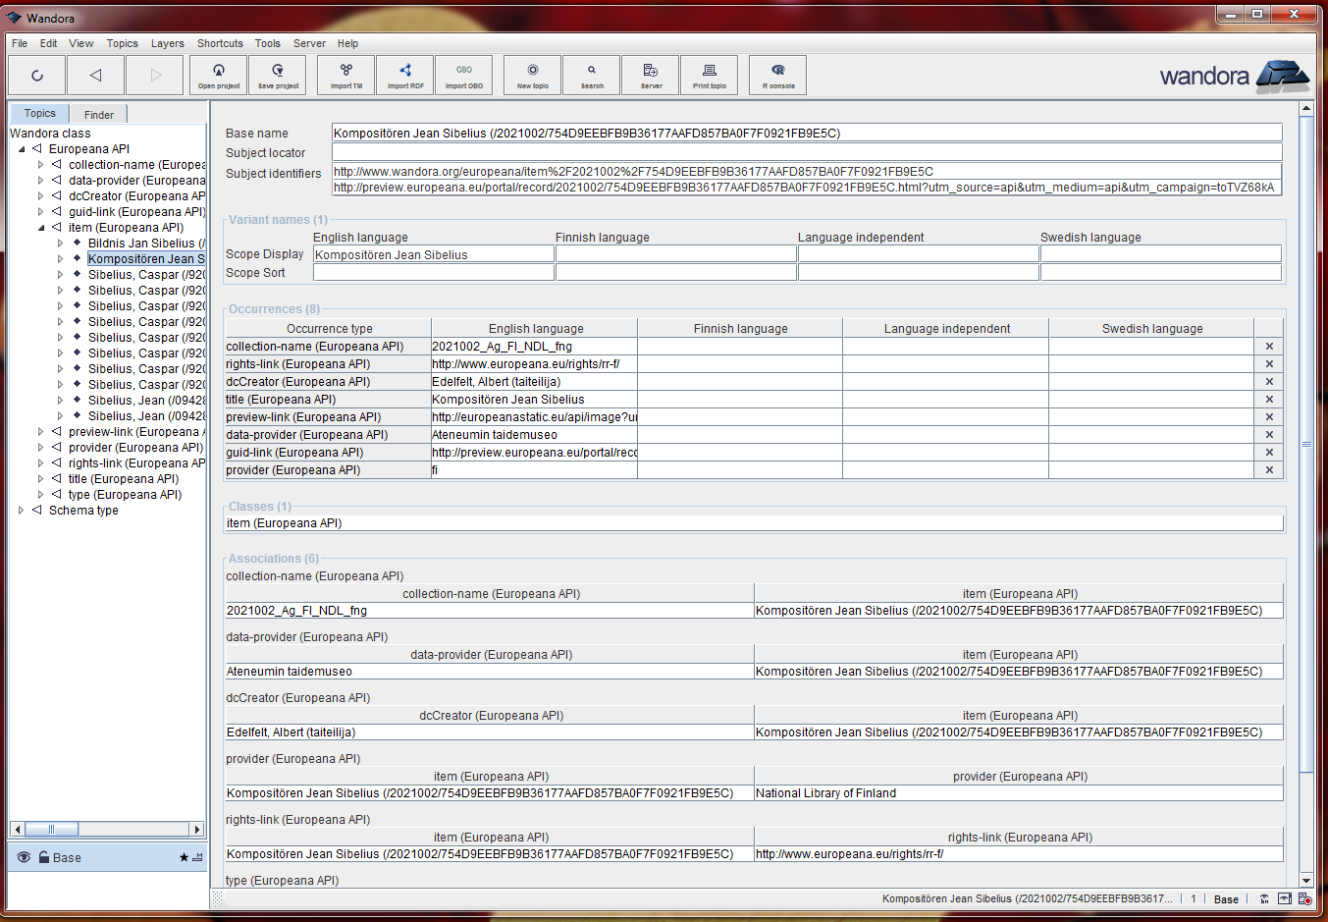The height and width of the screenshot is (922, 1328).
Task: Switch to the Finder tab
Action: click(98, 115)
